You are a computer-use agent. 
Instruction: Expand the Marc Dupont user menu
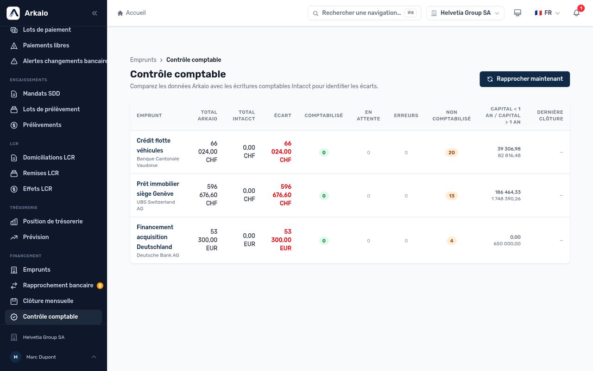(x=53, y=357)
